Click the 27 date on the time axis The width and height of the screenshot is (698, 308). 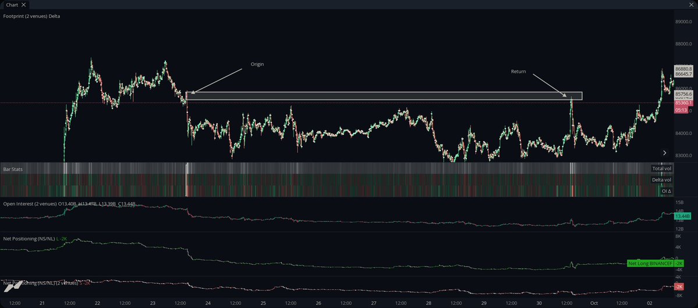point(374,303)
